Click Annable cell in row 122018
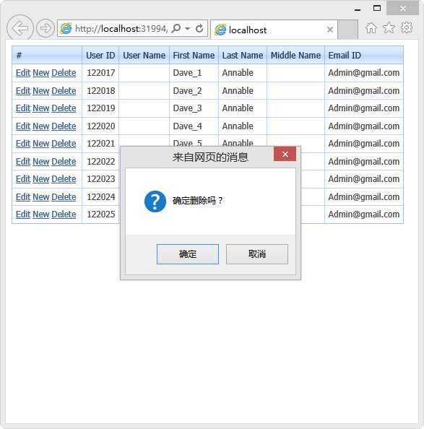Screen dimensions: 424x429 coord(243,91)
